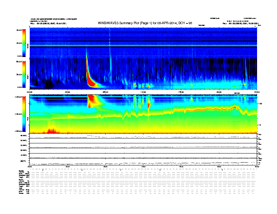The image size is (277, 214).
Task: Click the 20:00 tick label below RAD1 spectrogram
Action: pos(219,92)
